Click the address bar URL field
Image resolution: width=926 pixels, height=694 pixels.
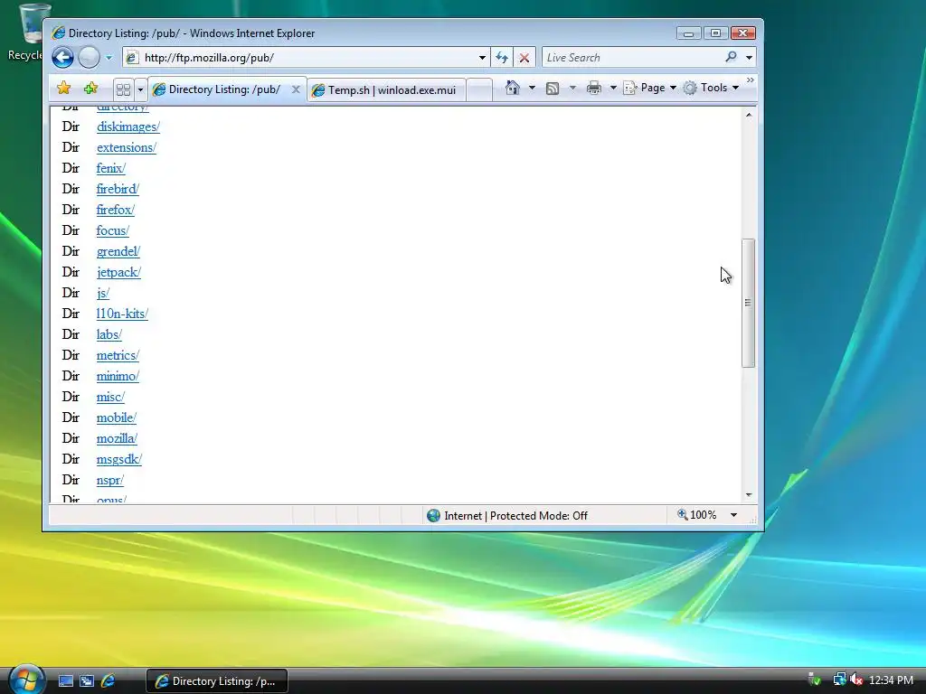click(x=307, y=57)
